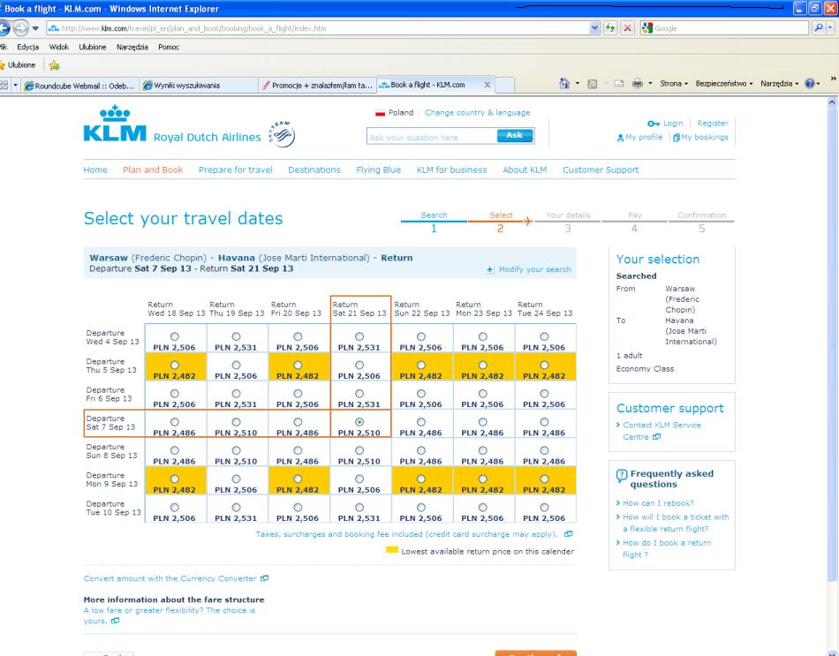The height and width of the screenshot is (656, 839).
Task: Click the Print printer icon
Action: 638,84
